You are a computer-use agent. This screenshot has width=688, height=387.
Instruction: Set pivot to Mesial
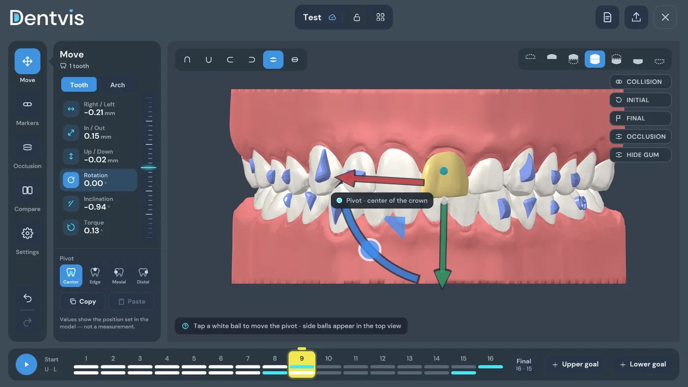click(x=119, y=276)
